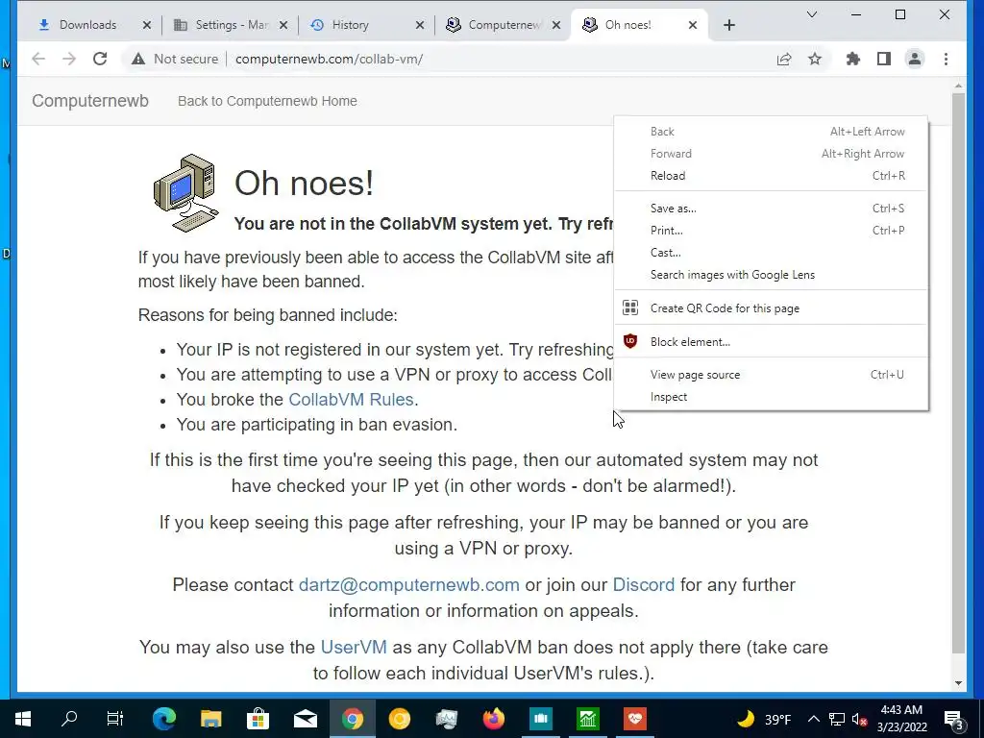Close the Settings tab
The width and height of the screenshot is (984, 738).
[x=283, y=25]
